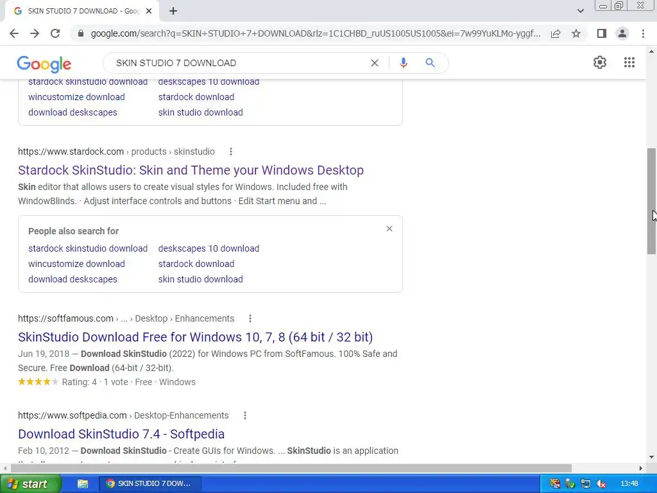Click the horizontal scrollbar thumb
The height and width of the screenshot is (493, 657).
[x=291, y=468]
